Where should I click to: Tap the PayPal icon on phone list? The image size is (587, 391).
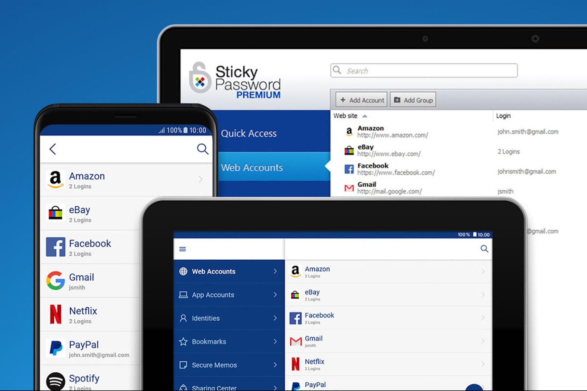point(55,348)
